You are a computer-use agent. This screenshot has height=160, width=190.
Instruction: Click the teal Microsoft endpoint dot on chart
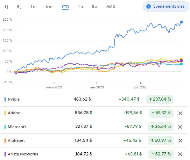coord(181,64)
